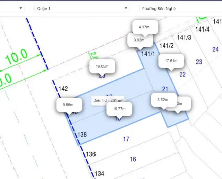Select parcel number 16 on map
The image size is (222, 179).
click(x=133, y=159)
